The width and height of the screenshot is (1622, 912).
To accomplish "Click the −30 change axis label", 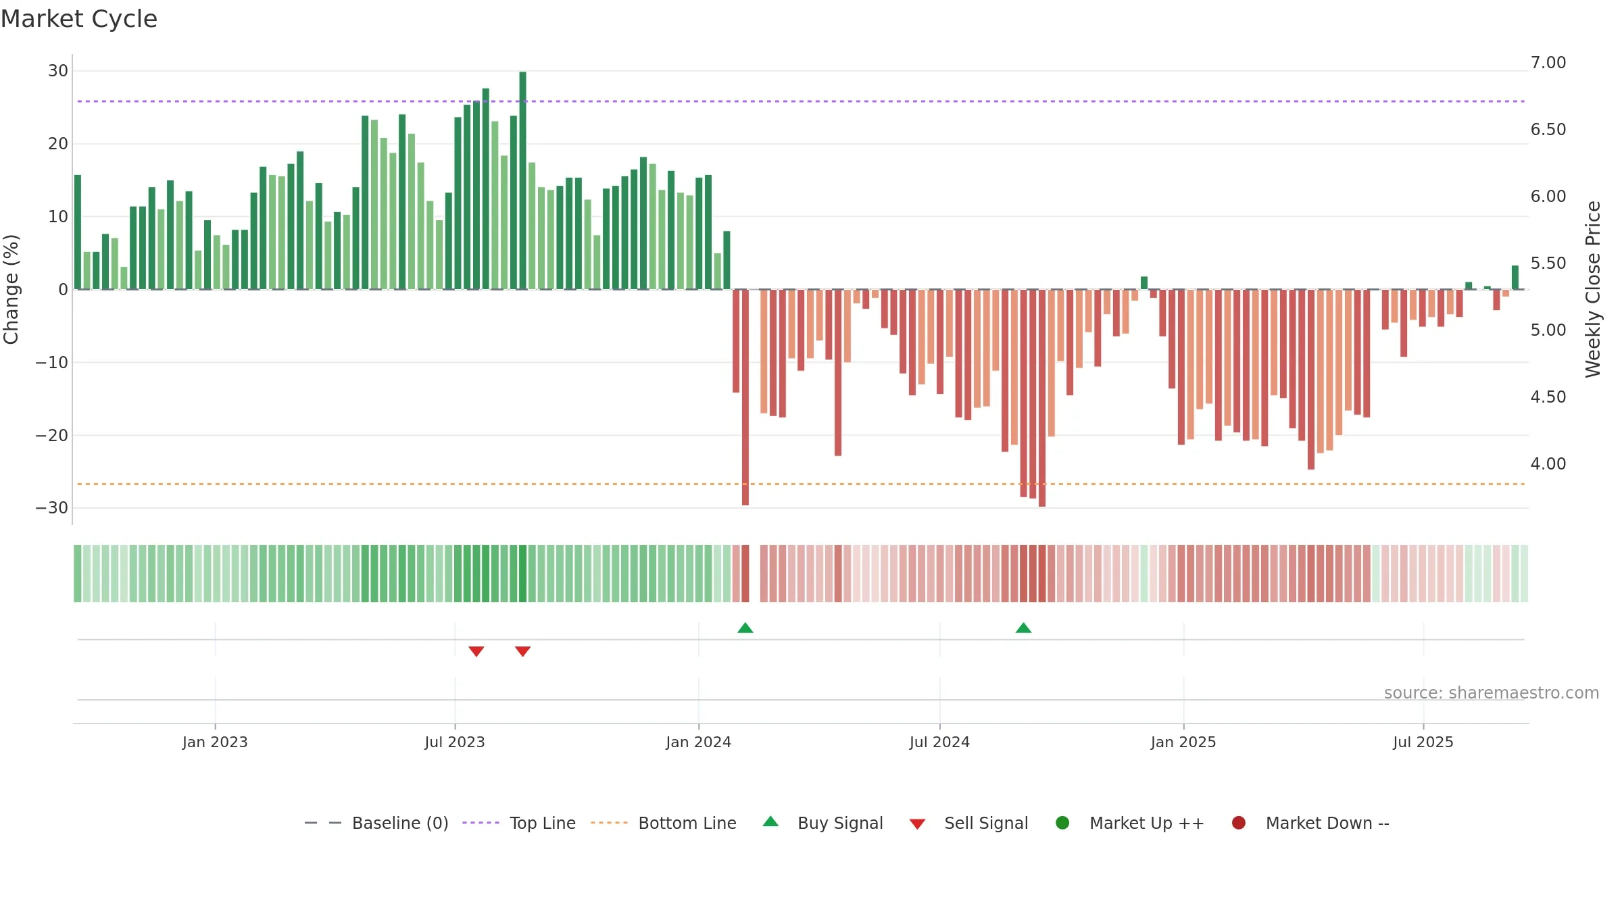I will tap(52, 508).
